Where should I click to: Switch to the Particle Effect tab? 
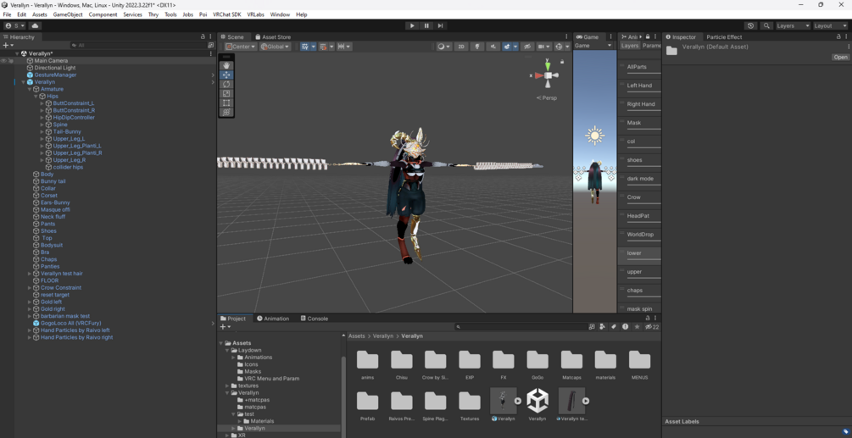tap(724, 37)
